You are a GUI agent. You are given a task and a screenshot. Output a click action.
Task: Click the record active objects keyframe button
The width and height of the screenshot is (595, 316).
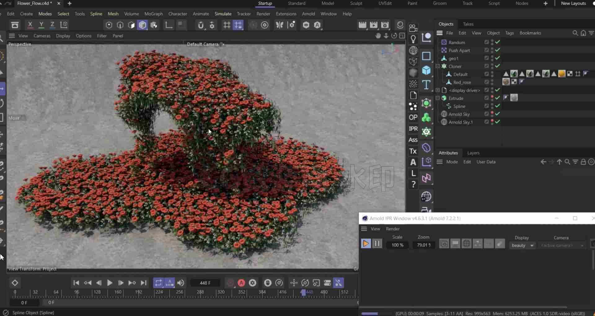coord(230,283)
